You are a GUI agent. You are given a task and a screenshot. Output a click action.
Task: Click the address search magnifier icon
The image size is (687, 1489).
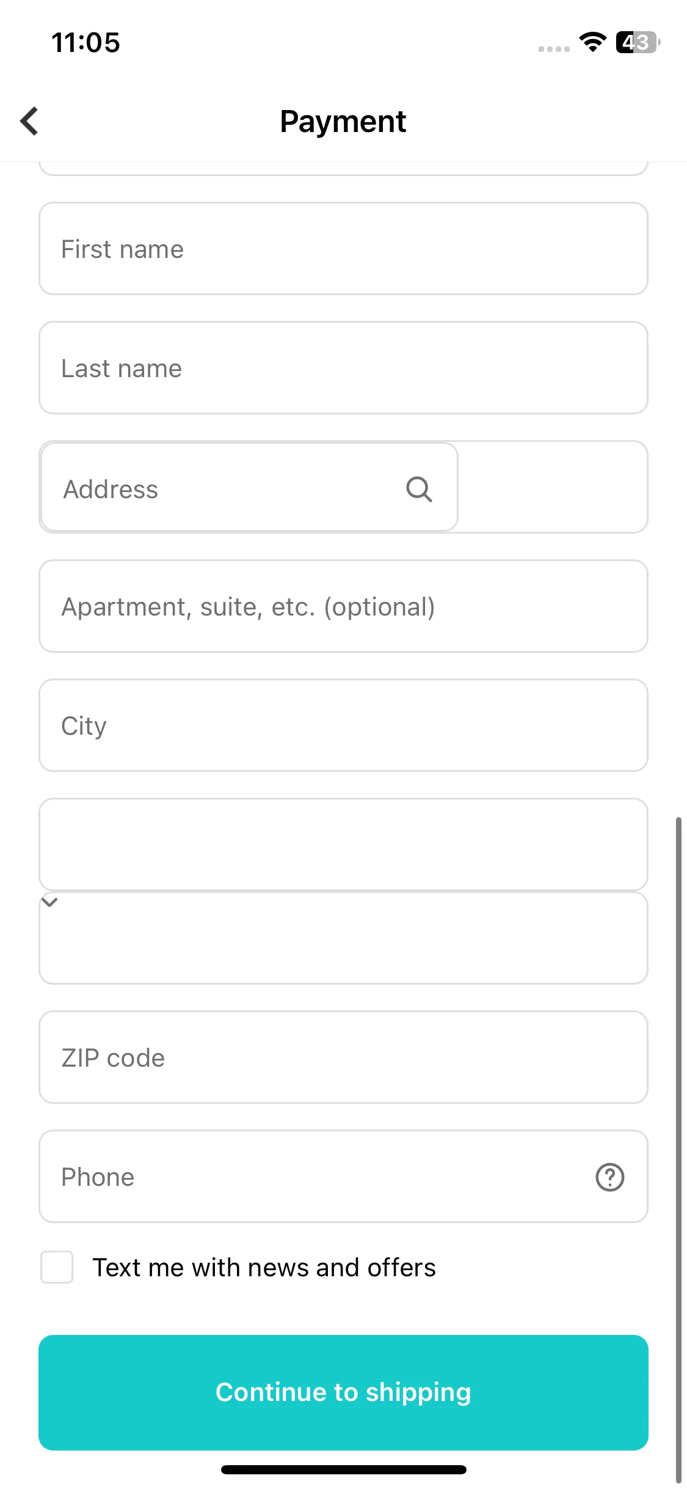(420, 489)
